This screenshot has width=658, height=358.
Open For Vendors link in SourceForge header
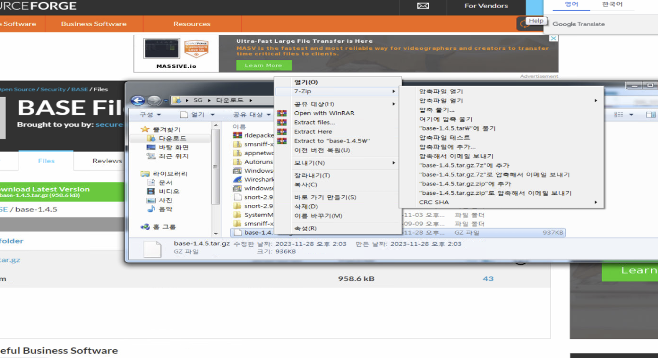(x=486, y=6)
